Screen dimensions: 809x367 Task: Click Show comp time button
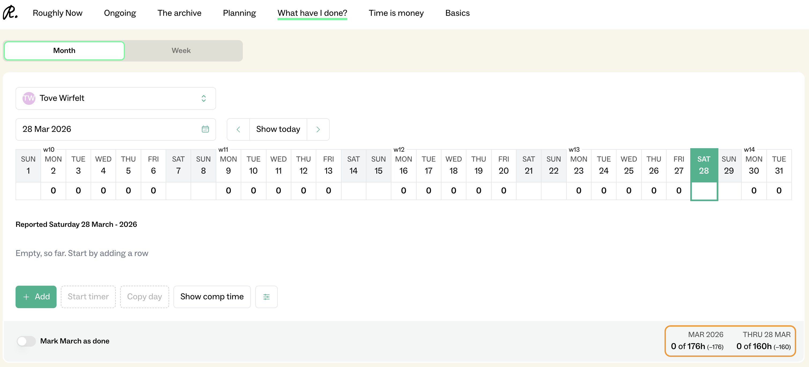pyautogui.click(x=212, y=296)
